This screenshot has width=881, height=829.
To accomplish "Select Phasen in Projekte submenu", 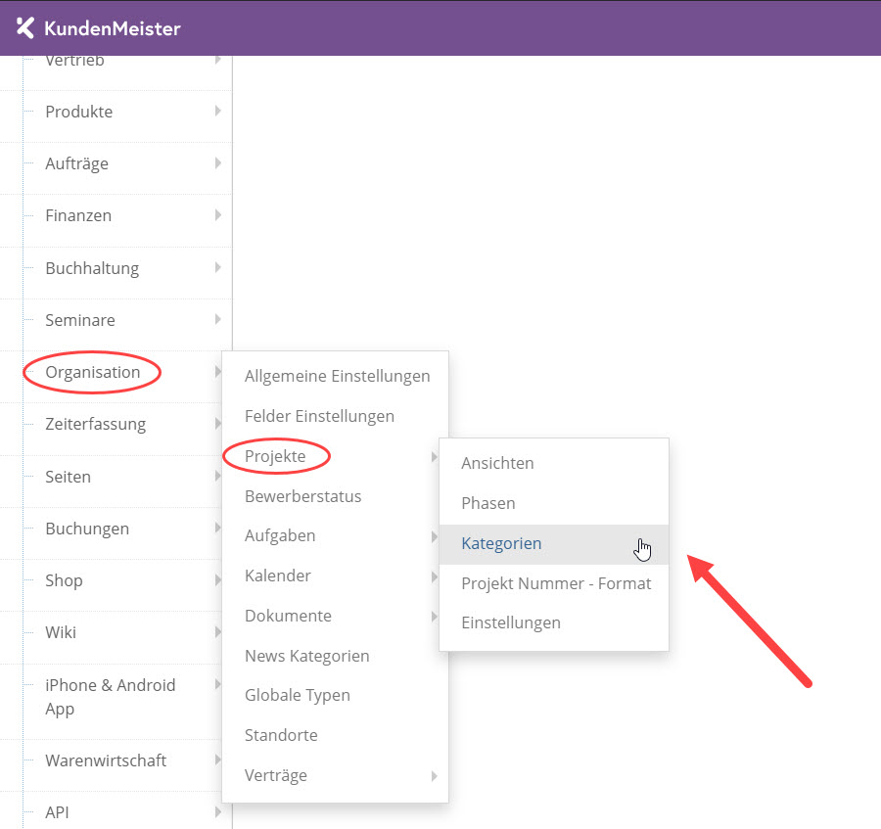I will pyautogui.click(x=488, y=503).
